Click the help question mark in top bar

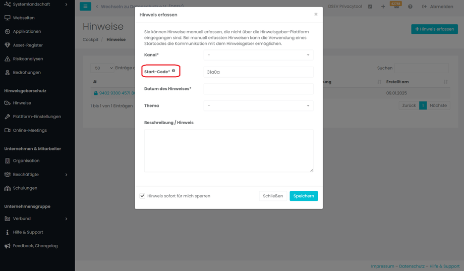pyautogui.click(x=410, y=7)
